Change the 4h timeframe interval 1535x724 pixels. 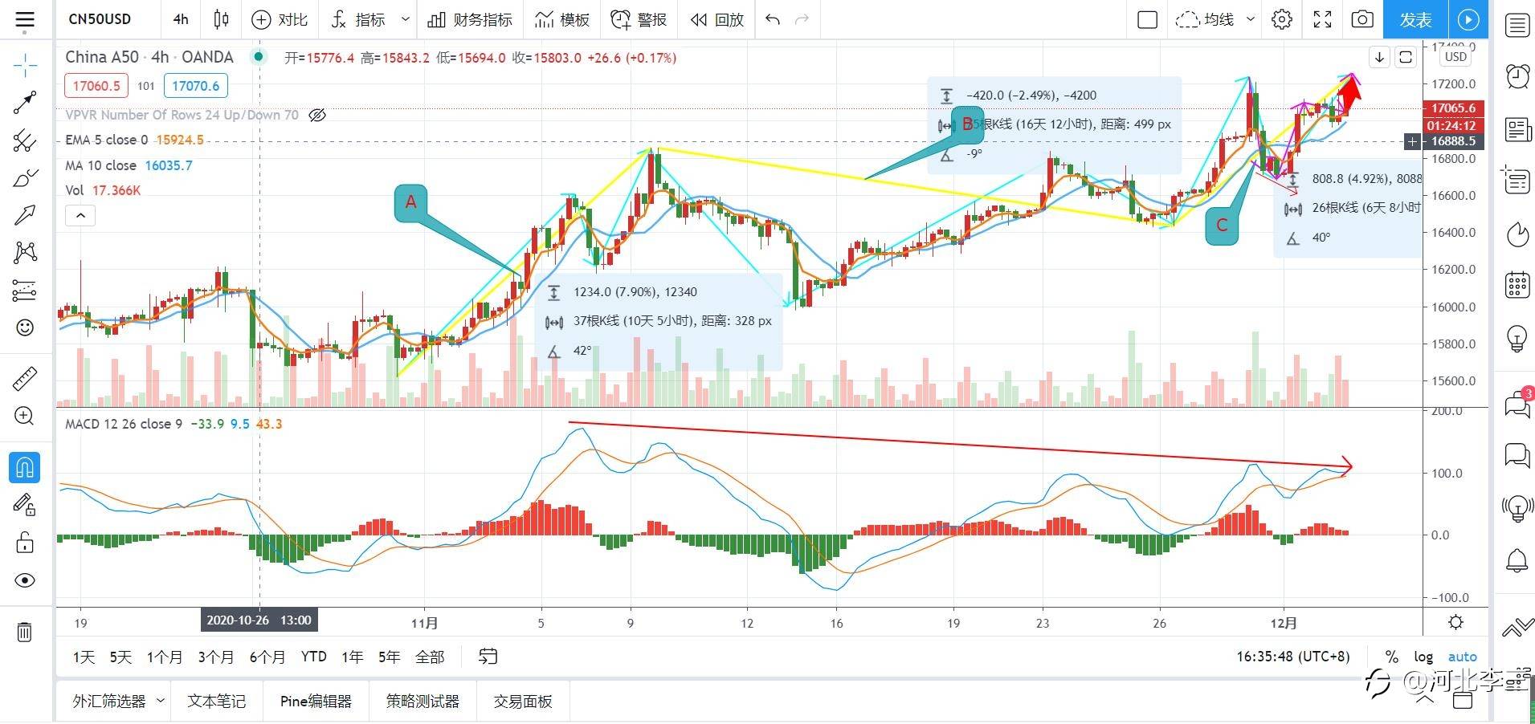181,19
